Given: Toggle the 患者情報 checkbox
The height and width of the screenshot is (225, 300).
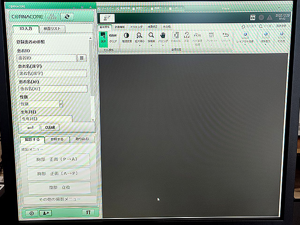Looking at the screenshot, I should tap(118, 8).
